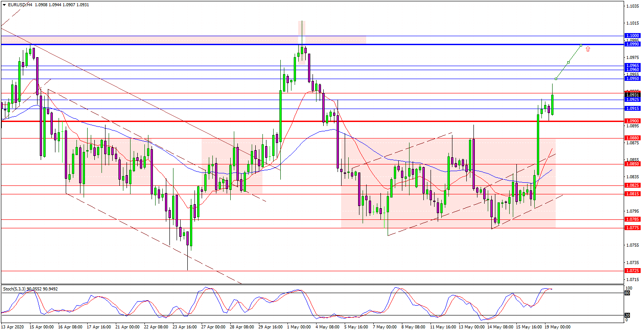
Task: Click the 1.0755 price scale value
Action: point(632,245)
